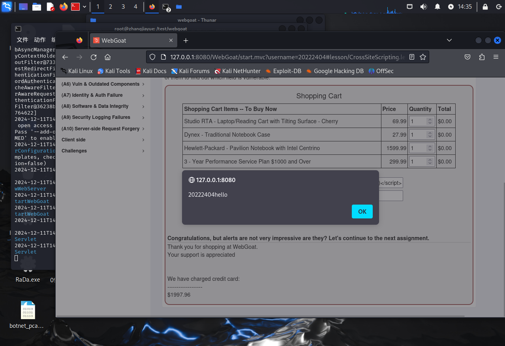505x346 pixels.
Task: Open the file manager panel launcher
Action: [x=37, y=7]
